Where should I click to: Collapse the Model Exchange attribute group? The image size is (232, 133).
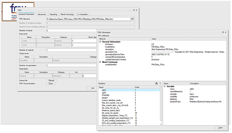[100, 62]
